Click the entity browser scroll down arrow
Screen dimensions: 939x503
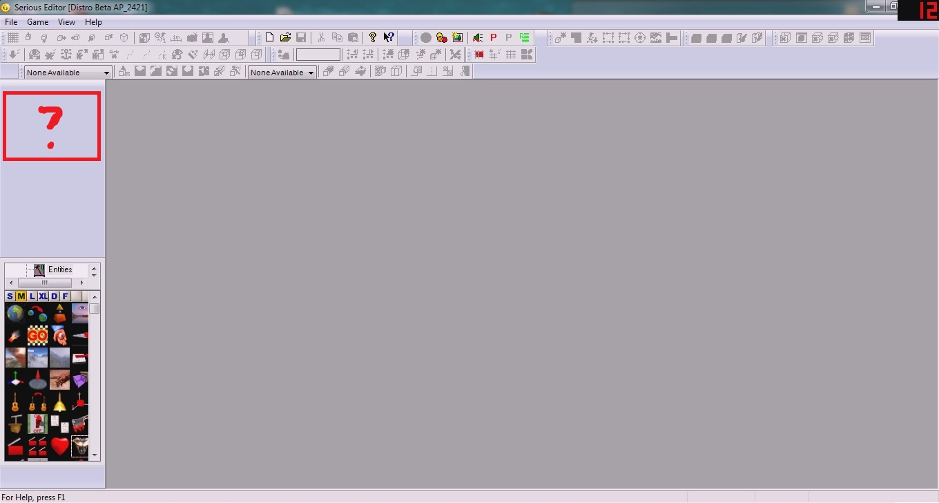pos(95,455)
